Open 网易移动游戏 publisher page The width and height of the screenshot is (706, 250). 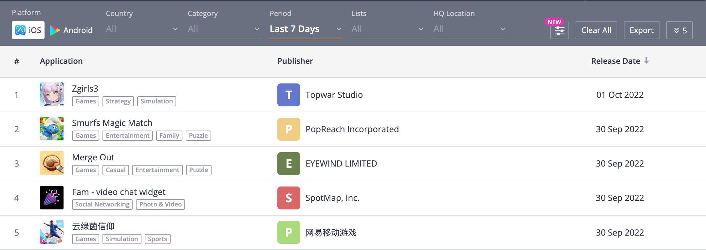[x=331, y=232]
